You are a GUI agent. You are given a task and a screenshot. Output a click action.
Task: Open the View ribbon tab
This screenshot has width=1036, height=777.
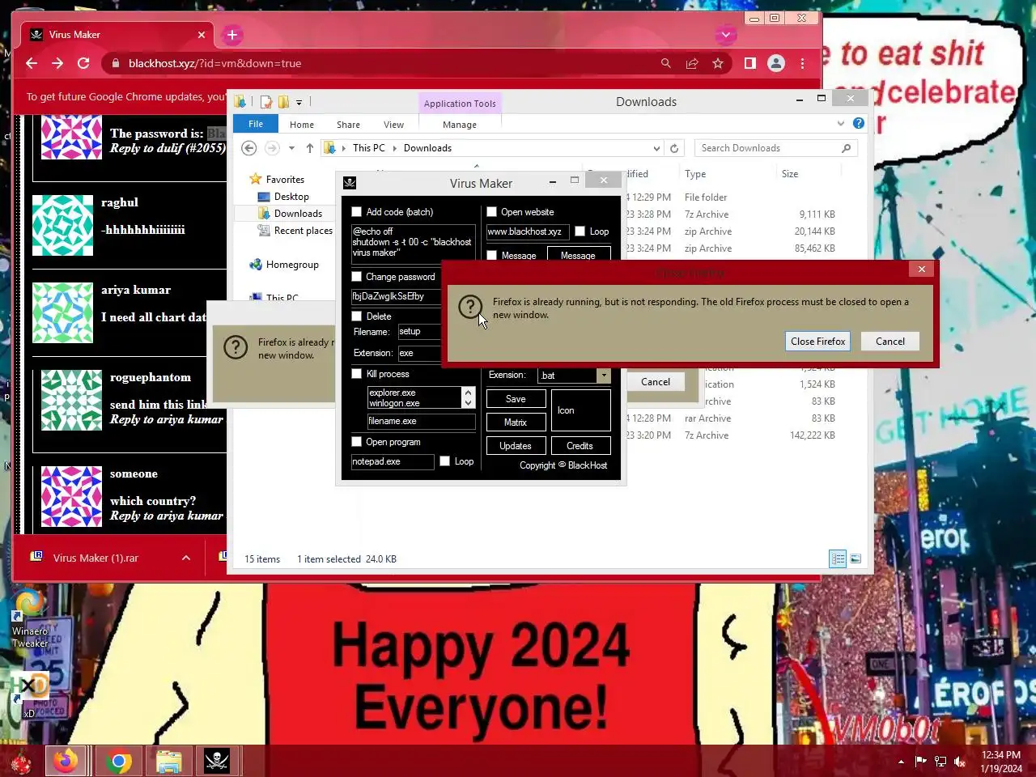pos(393,125)
